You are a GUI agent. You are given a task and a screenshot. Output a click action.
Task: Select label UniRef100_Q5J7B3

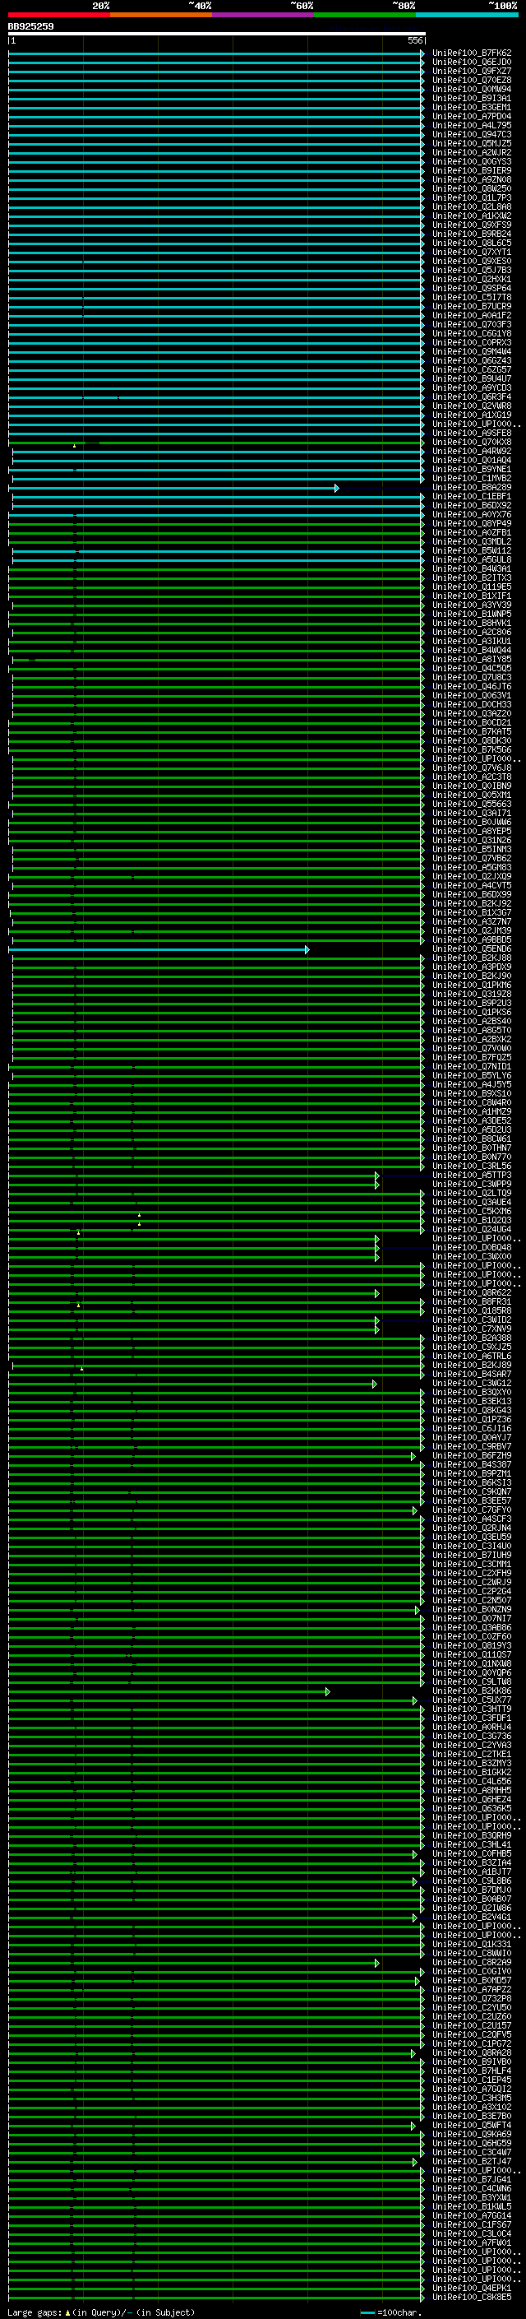click(472, 270)
